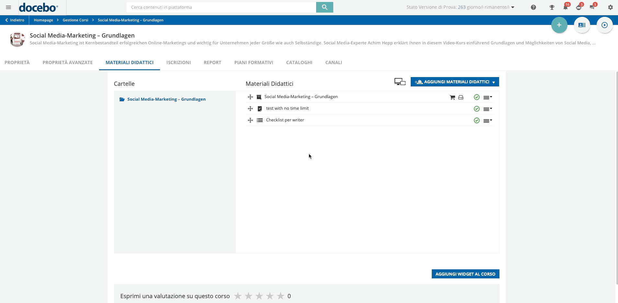Click the shopping cart icon on Grundlagen material
This screenshot has height=303, width=618.
[x=452, y=97]
